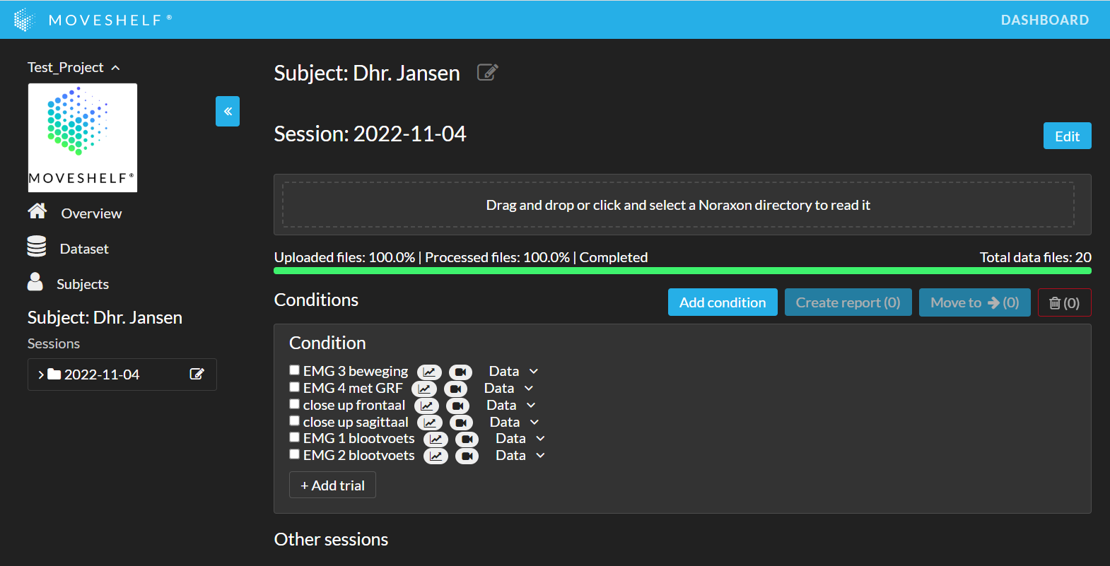Select close up sagittaal checkbox

point(295,420)
